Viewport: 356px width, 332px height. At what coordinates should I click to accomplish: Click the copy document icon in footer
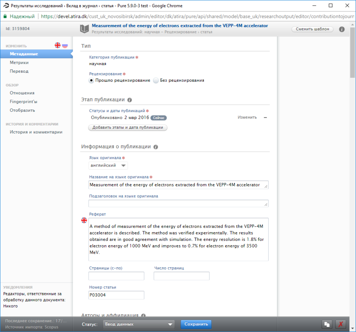point(327,324)
